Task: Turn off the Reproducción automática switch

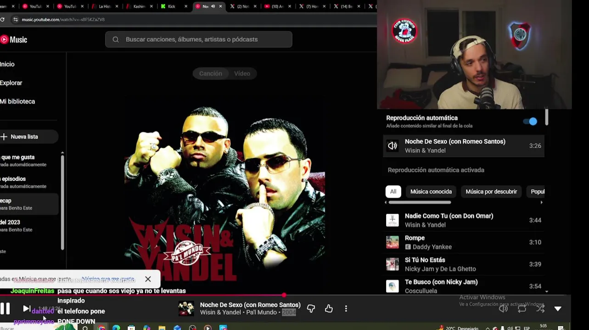Action: click(530, 121)
